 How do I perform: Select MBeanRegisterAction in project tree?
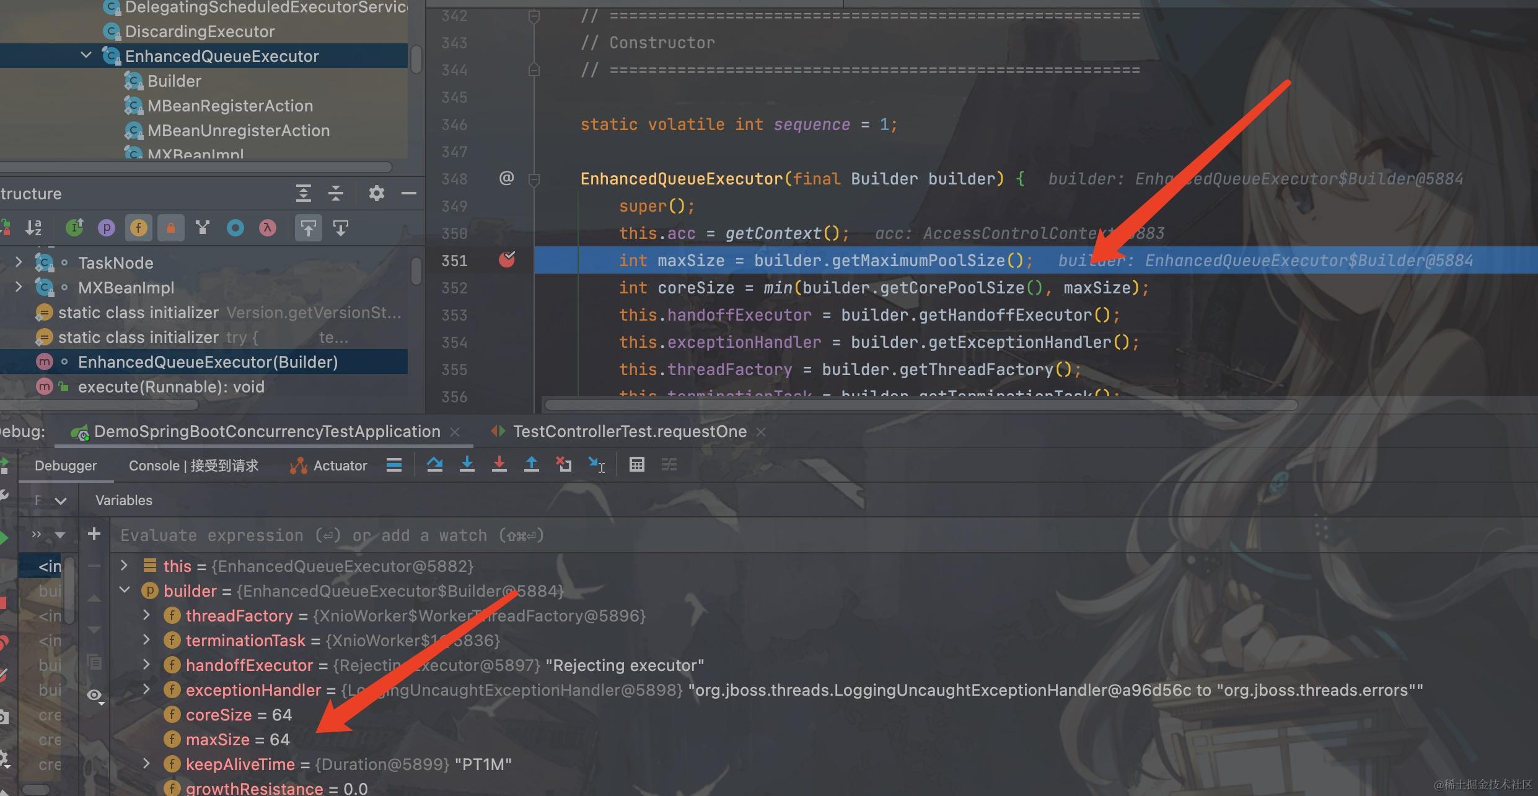click(x=229, y=106)
